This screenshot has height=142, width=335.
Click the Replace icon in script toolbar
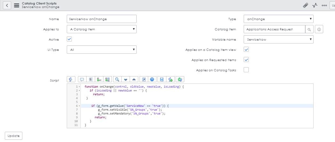tap(99, 79)
